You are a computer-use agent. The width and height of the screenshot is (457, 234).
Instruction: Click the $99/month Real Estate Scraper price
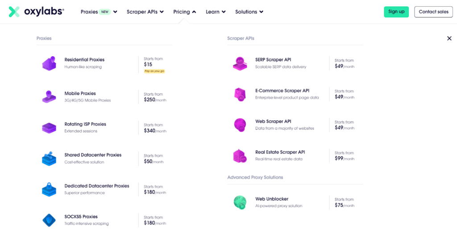tap(345, 159)
